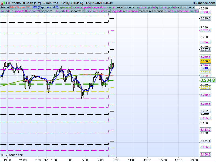Click the 13:00 mark on time axis
Screen dimensions: 216x162
(147, 160)
